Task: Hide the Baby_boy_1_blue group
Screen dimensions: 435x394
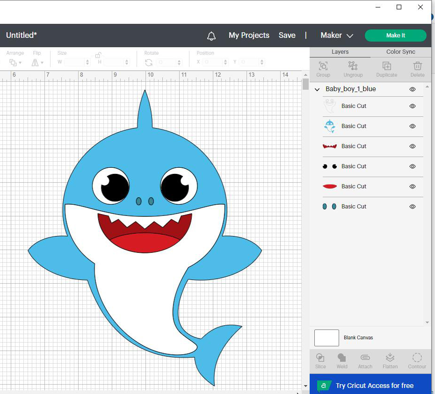Action: [413, 89]
